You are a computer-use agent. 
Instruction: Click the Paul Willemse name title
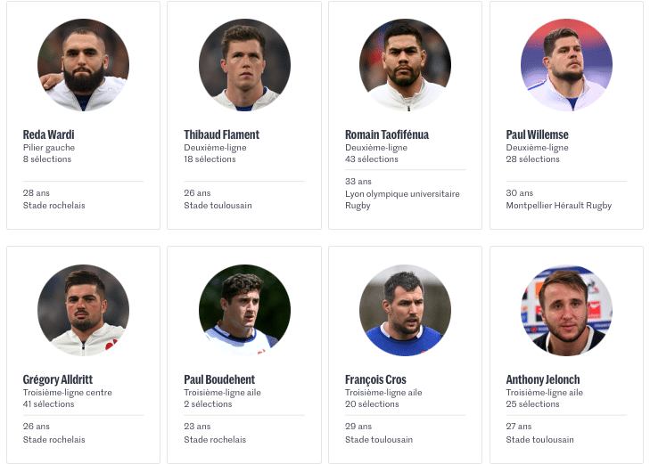537,134
